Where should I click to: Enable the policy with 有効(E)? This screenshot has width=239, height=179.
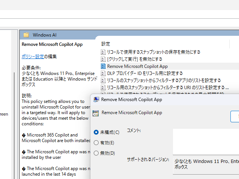[96, 142]
